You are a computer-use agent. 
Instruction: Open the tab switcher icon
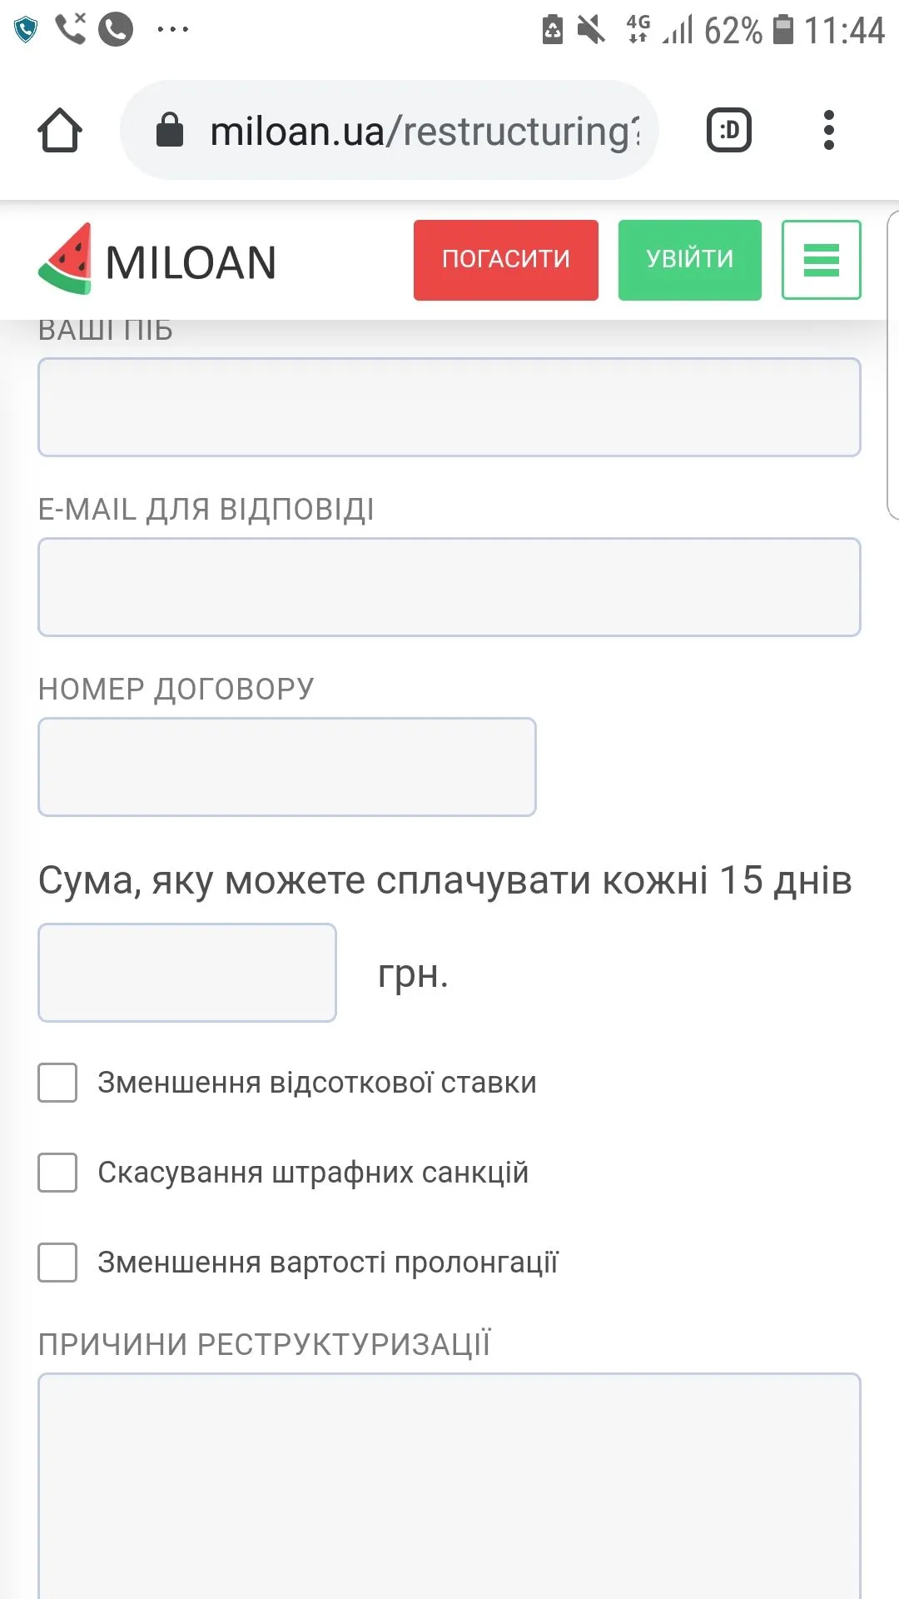tap(729, 131)
